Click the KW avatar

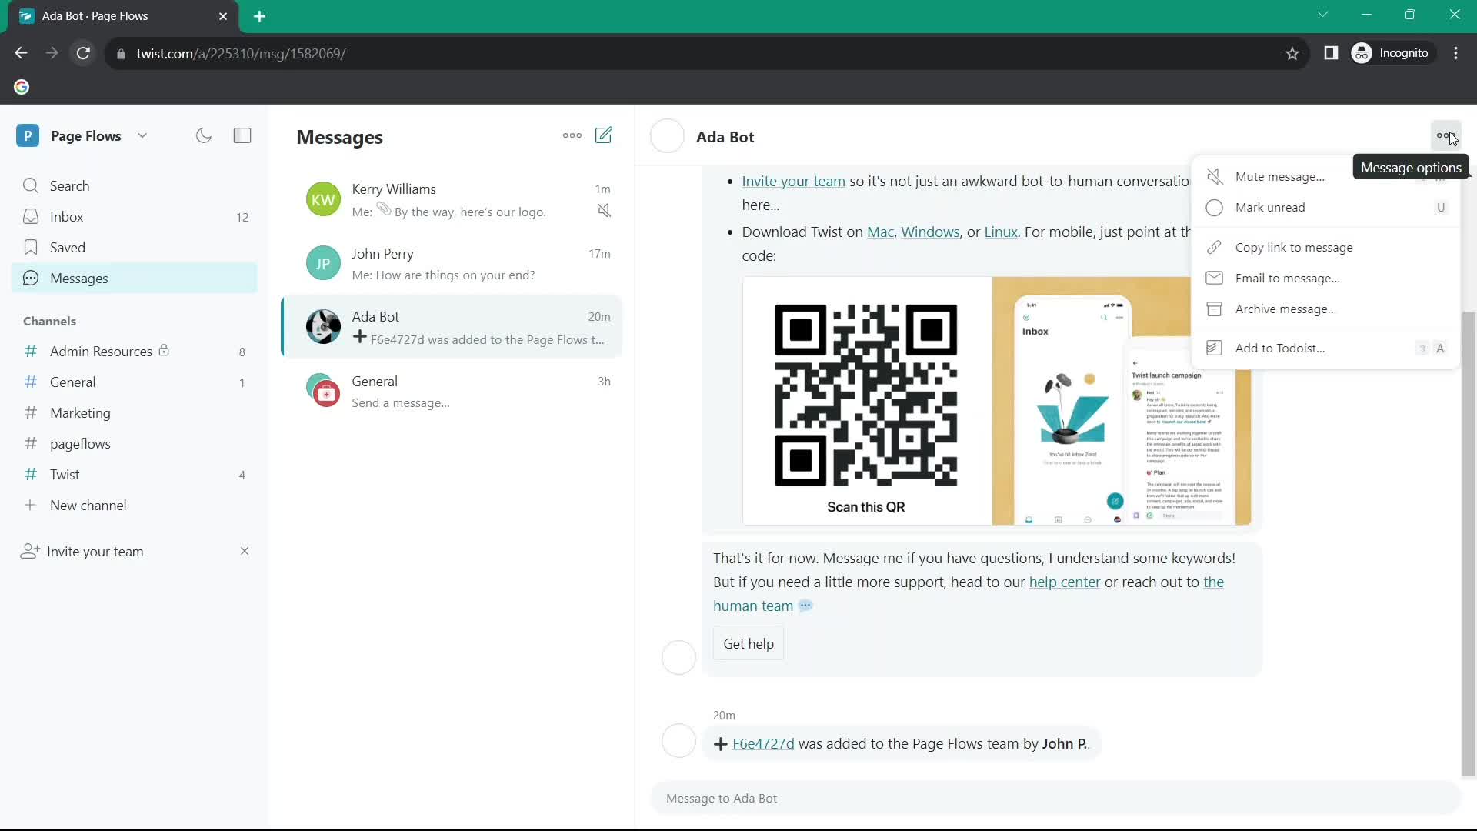(x=323, y=199)
